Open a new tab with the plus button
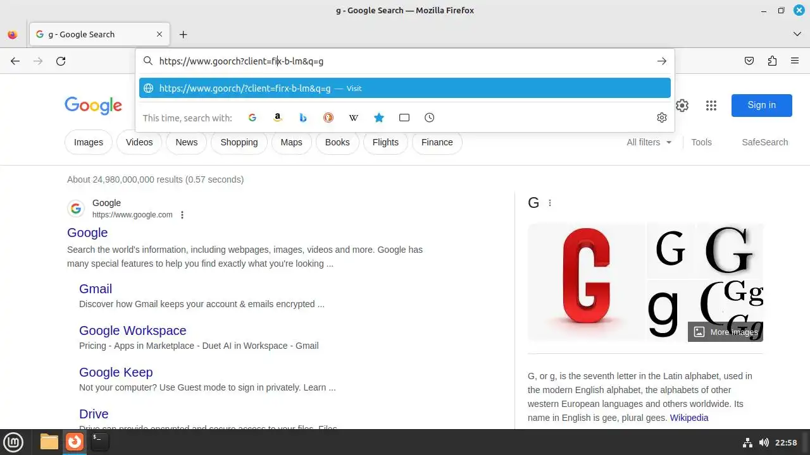The height and width of the screenshot is (455, 810). tap(183, 35)
